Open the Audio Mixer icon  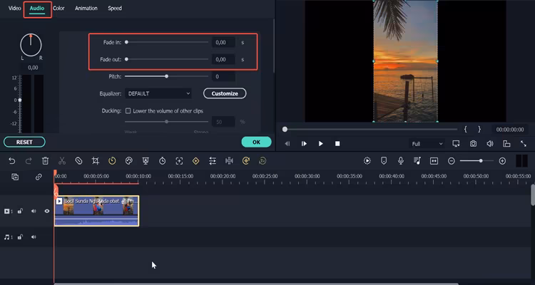click(417, 161)
